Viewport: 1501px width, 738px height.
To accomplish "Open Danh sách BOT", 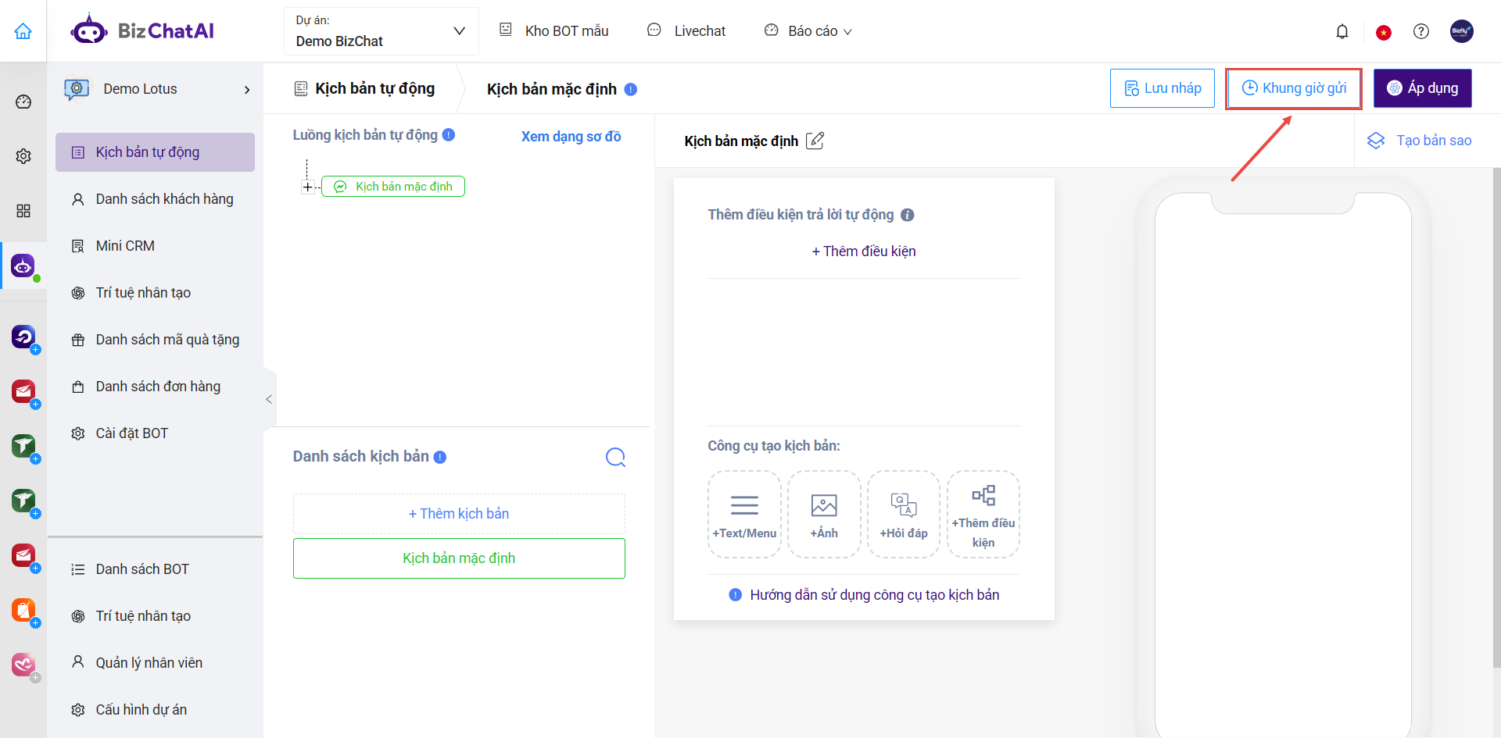I will click(x=155, y=569).
